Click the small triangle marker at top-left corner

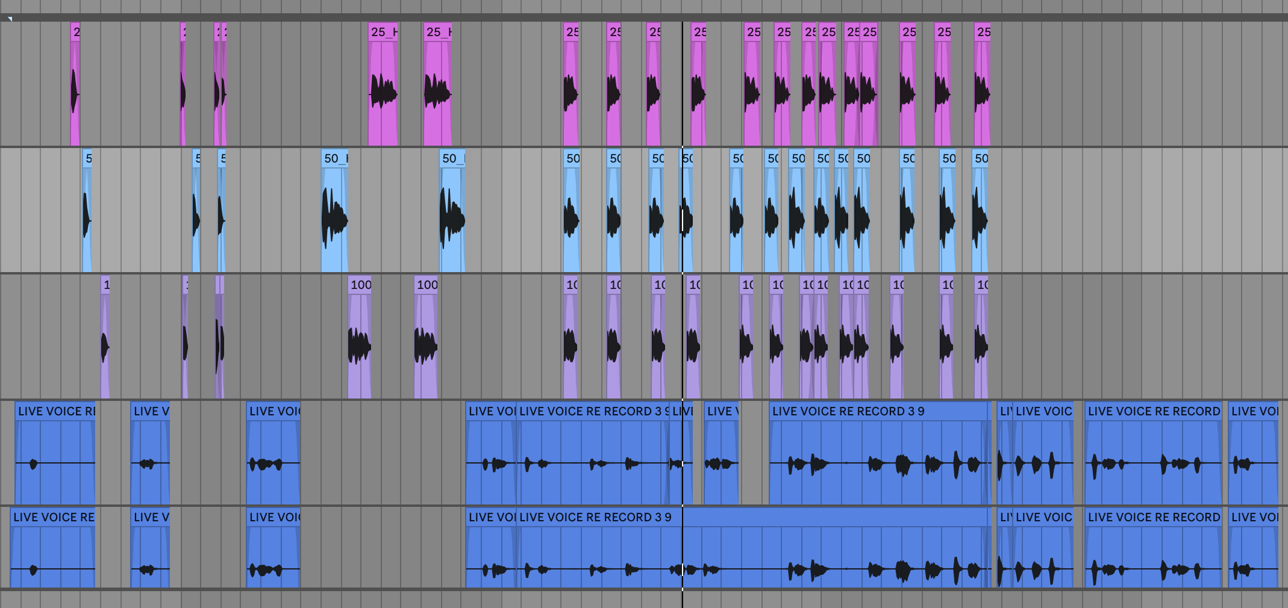10,19
